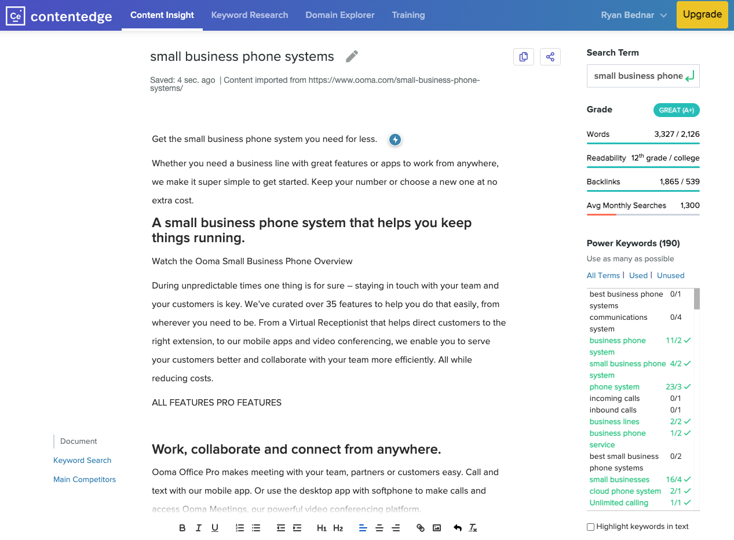This screenshot has width=734, height=540.
Task: Switch to the Keyword Research tab
Action: point(250,15)
